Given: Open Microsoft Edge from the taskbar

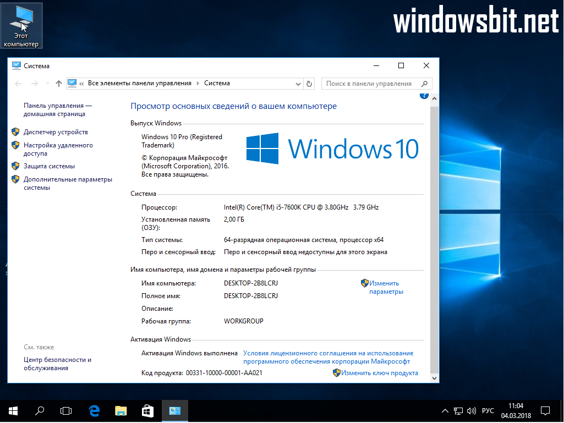Looking at the screenshot, I should [x=94, y=410].
